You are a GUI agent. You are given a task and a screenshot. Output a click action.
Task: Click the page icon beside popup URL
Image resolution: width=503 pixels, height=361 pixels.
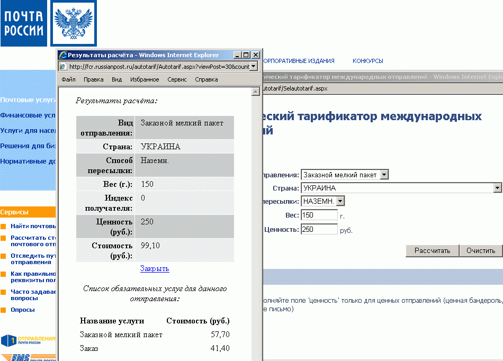tap(63, 67)
